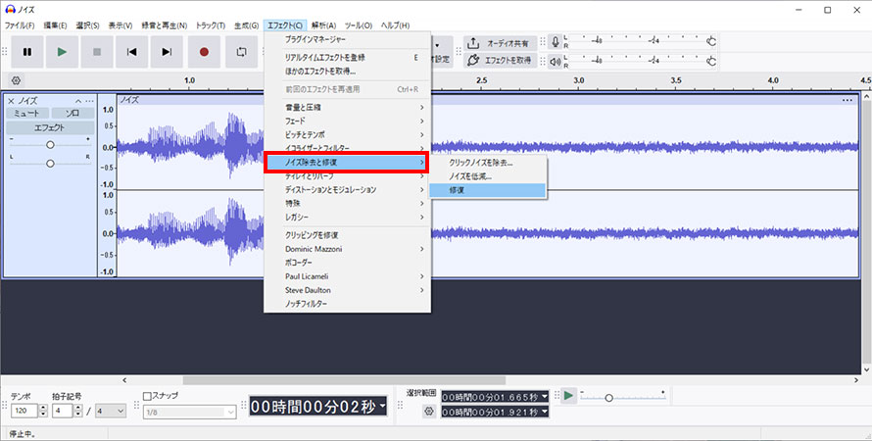Enable the スナップ checkbox

point(148,396)
